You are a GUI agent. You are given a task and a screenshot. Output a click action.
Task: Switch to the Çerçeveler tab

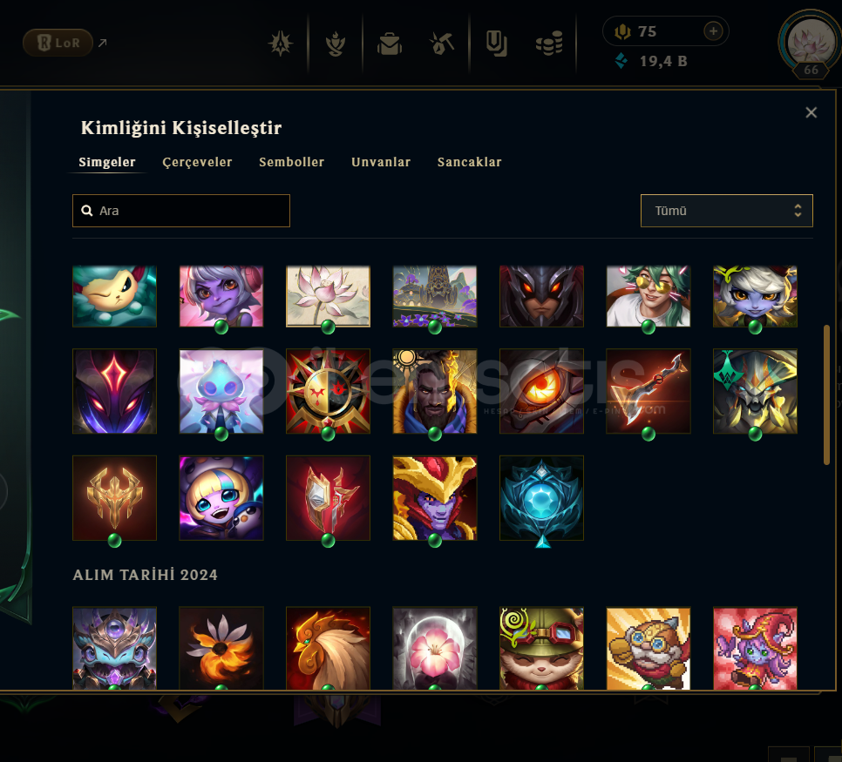(x=197, y=162)
